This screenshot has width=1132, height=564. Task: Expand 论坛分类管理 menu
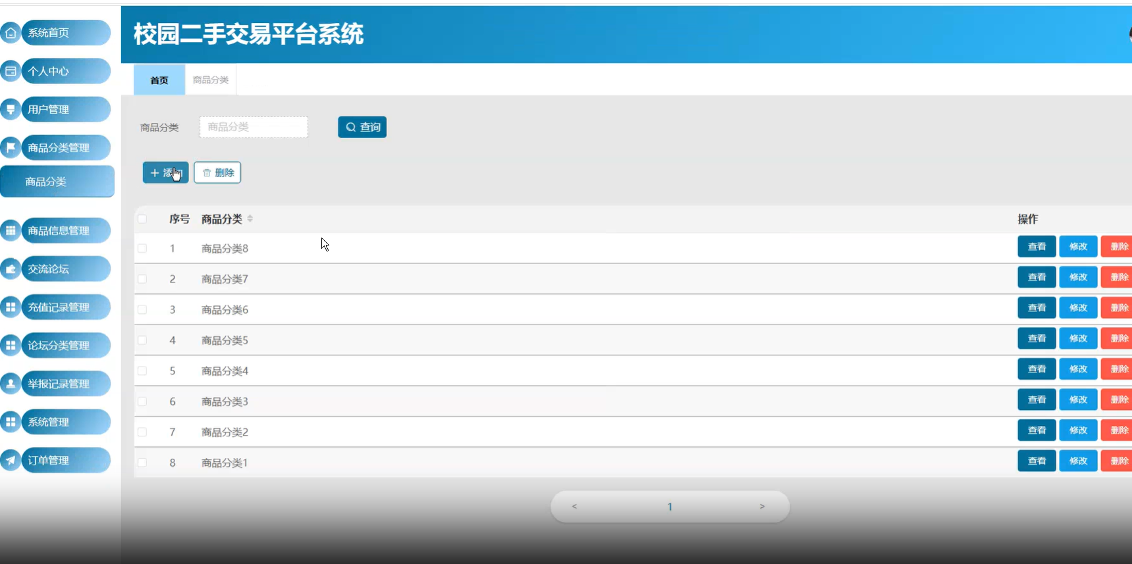[66, 345]
